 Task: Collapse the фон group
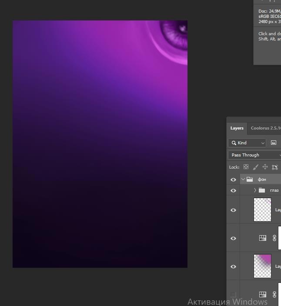243,179
